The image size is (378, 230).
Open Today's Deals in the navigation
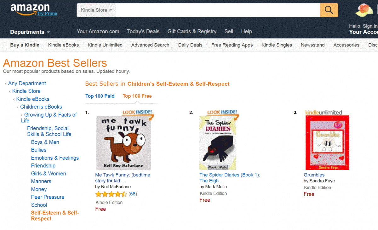(x=143, y=31)
